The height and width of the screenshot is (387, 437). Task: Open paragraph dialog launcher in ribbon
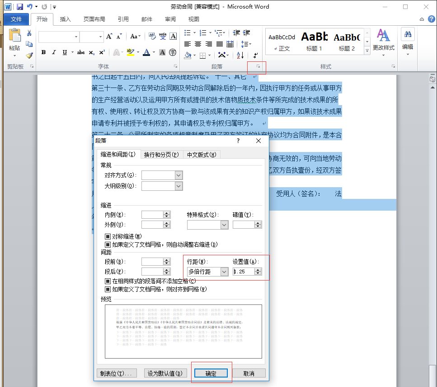pos(258,66)
